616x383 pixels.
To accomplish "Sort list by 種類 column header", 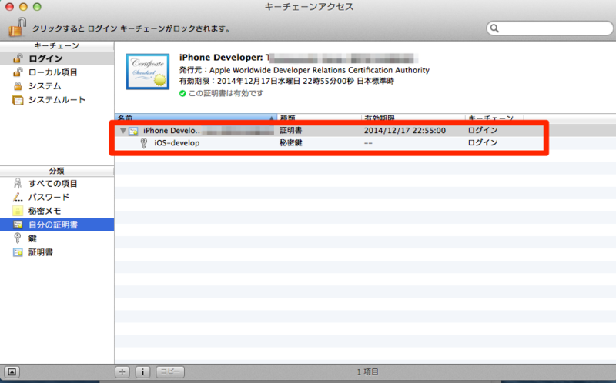I will (319, 118).
